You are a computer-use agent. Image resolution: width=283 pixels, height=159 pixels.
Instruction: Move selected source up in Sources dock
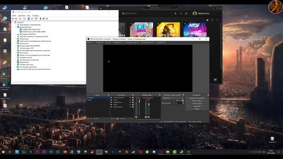click(121, 119)
